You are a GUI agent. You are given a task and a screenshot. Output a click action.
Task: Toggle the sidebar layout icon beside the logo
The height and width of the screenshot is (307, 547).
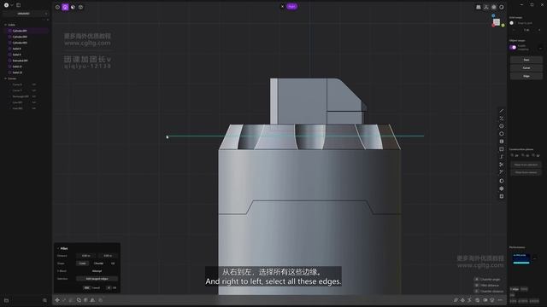(19, 5)
